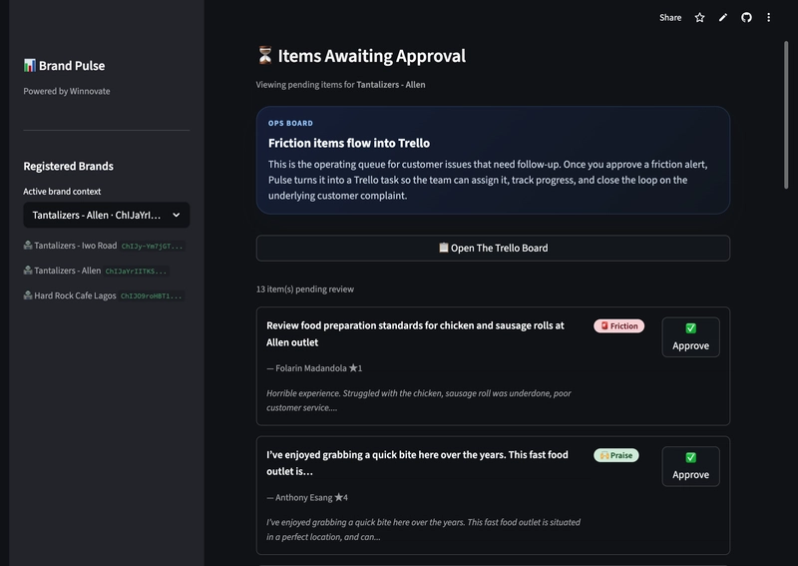Screen dimensions: 798x566
Task: Open the edit pencil icon
Action: pyautogui.click(x=722, y=18)
